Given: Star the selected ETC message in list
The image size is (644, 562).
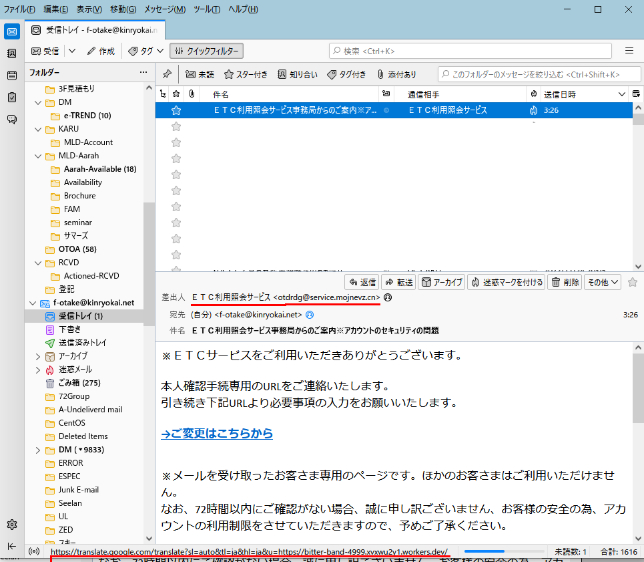Looking at the screenshot, I should tap(176, 110).
